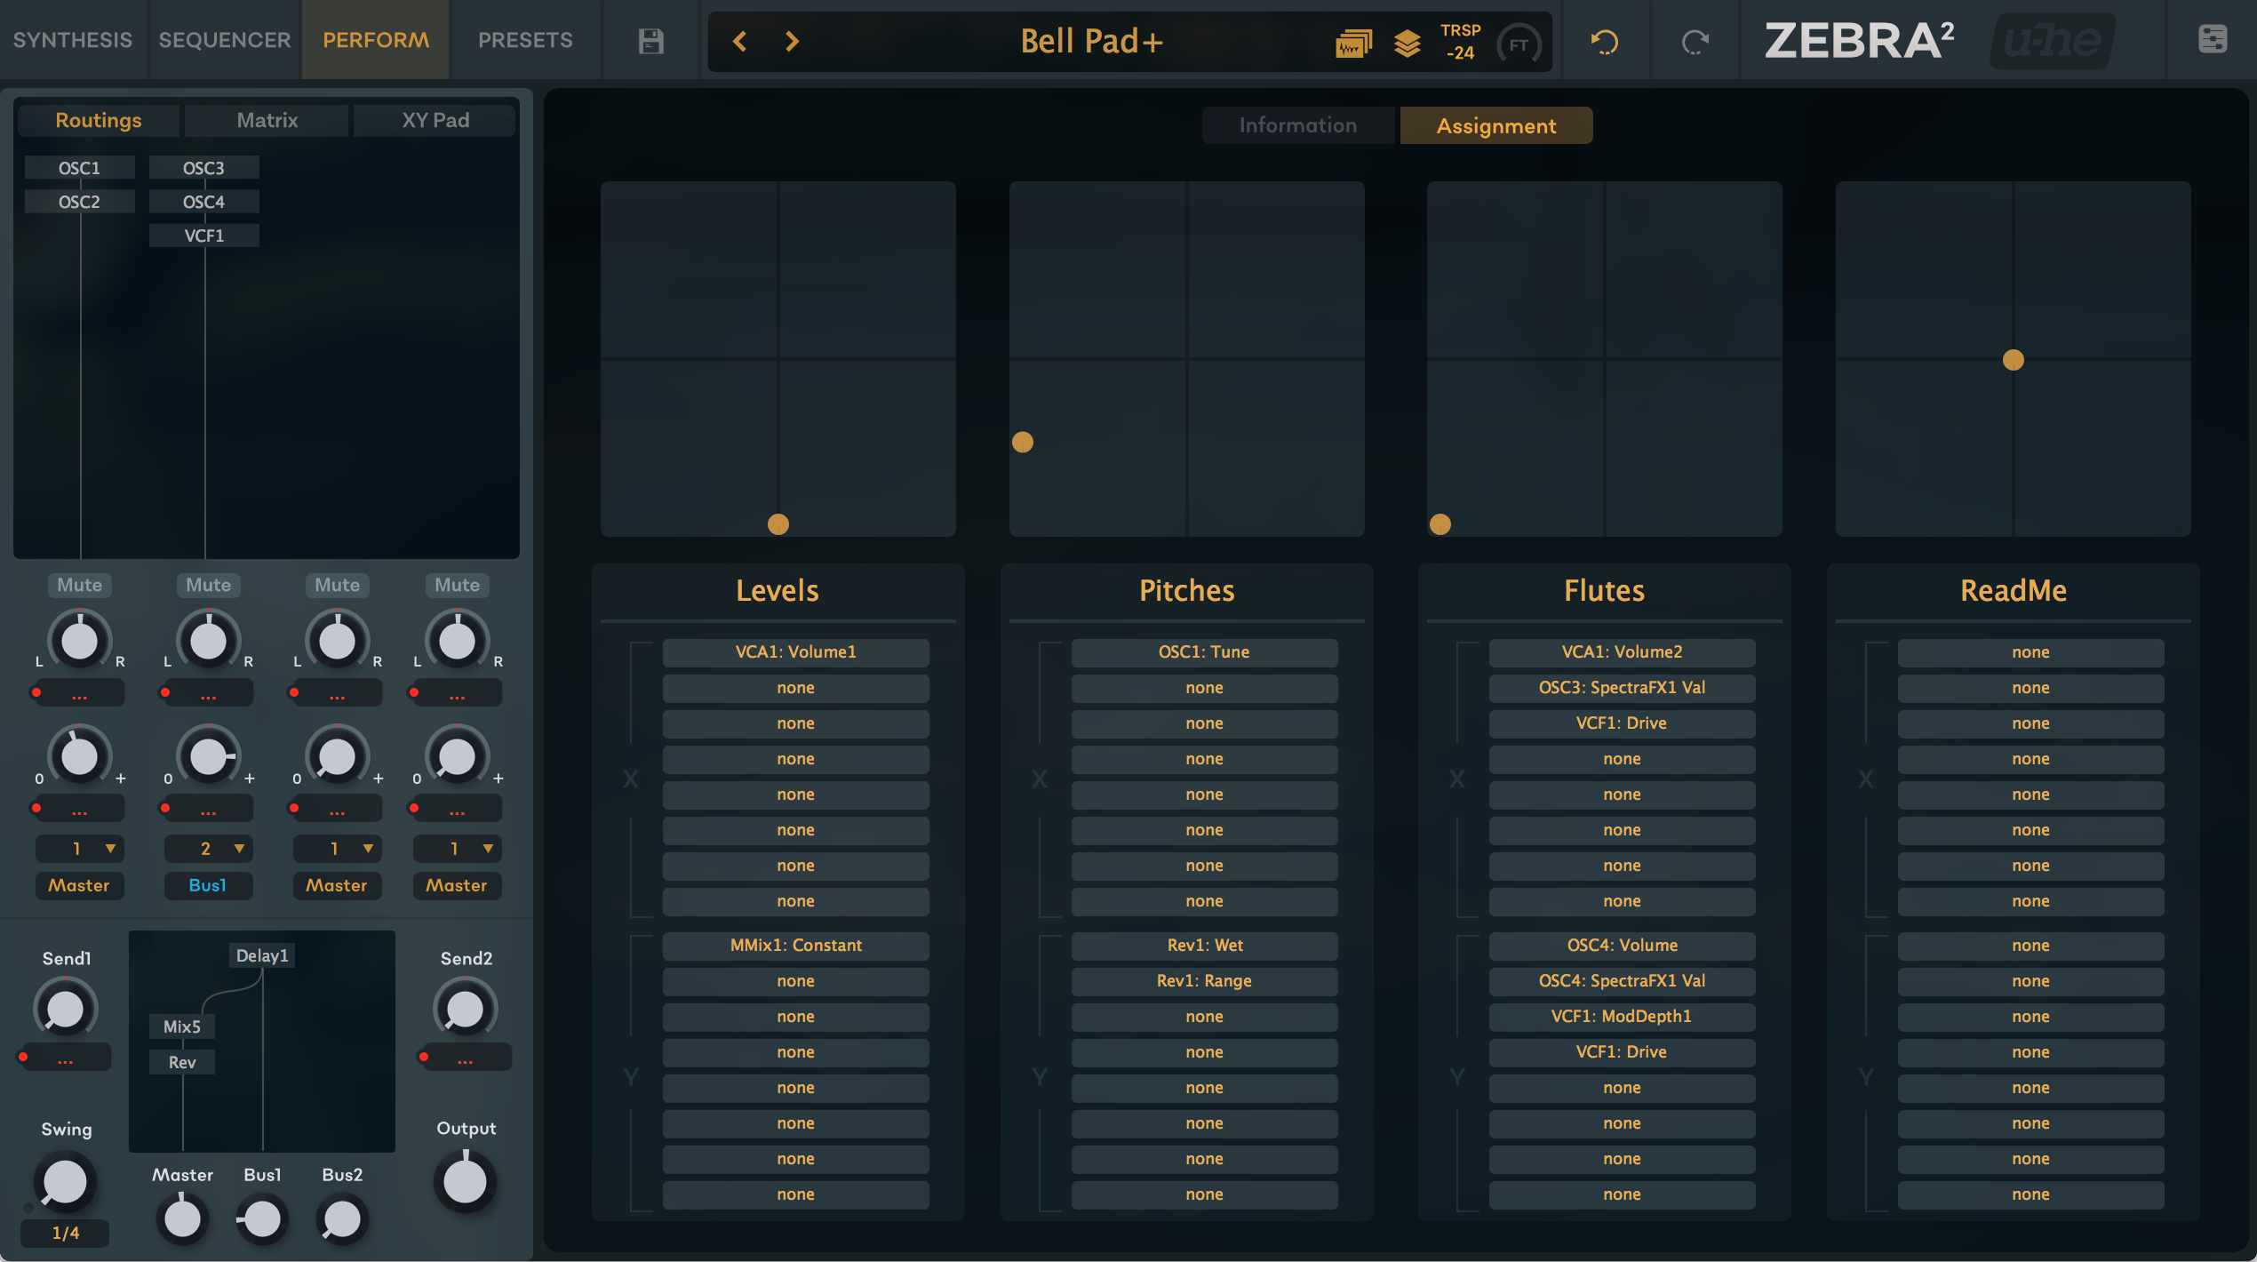Click the VCF1 module in routing grid
This screenshot has height=1262, width=2257.
coord(204,236)
